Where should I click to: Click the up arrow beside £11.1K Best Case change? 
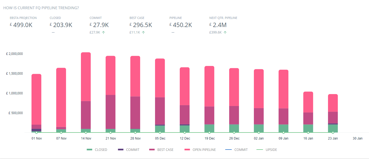pyautogui.click(x=143, y=32)
